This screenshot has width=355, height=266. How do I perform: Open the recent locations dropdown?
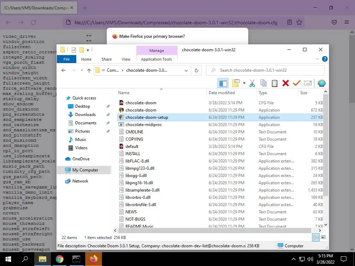pos(82,70)
